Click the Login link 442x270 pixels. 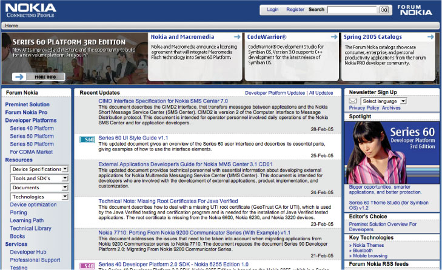273,10
